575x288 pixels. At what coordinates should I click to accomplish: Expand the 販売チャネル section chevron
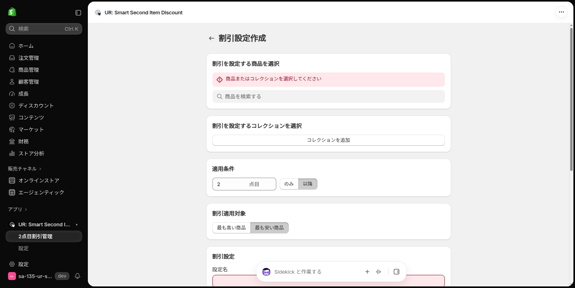click(x=40, y=169)
